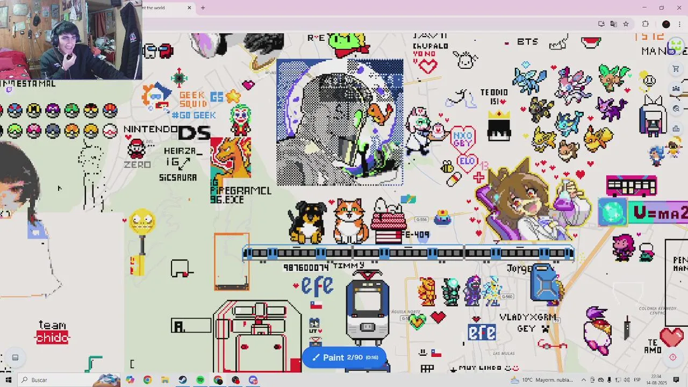Screen dimensions: 688x387
Task: Open File Explorer from the taskbar
Action: pyautogui.click(x=165, y=380)
